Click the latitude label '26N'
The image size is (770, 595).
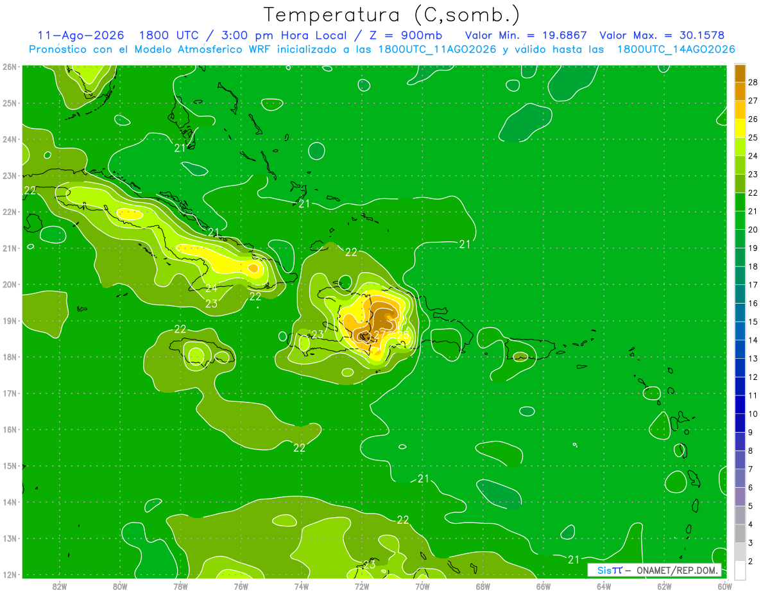[10, 67]
